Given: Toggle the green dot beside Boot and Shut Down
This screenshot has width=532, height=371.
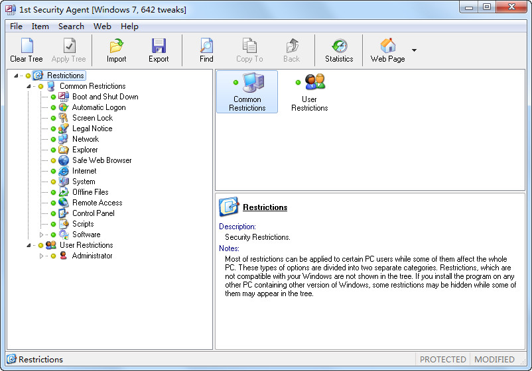Looking at the screenshot, I should tap(53, 97).
